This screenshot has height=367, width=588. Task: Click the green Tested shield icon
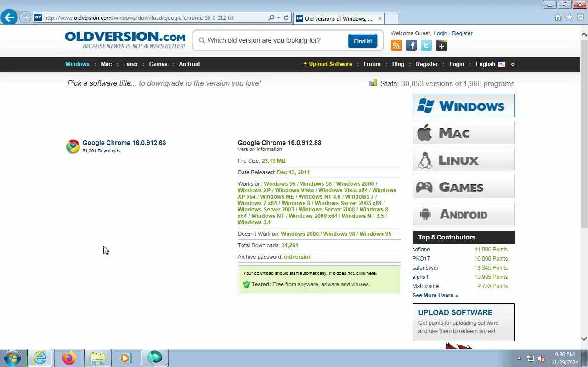point(246,284)
